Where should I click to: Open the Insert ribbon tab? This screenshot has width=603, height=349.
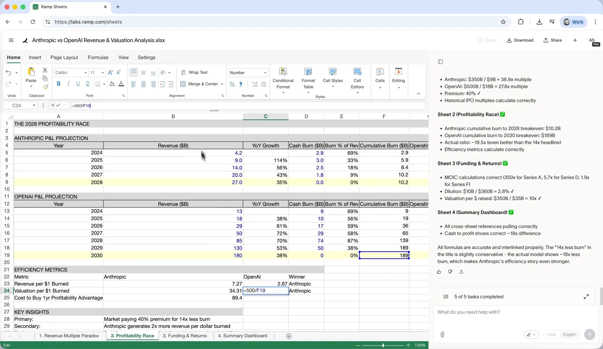pos(35,57)
